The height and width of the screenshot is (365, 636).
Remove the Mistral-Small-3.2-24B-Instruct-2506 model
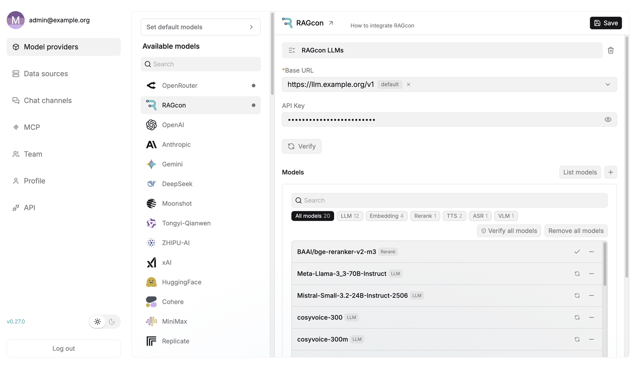tap(591, 295)
